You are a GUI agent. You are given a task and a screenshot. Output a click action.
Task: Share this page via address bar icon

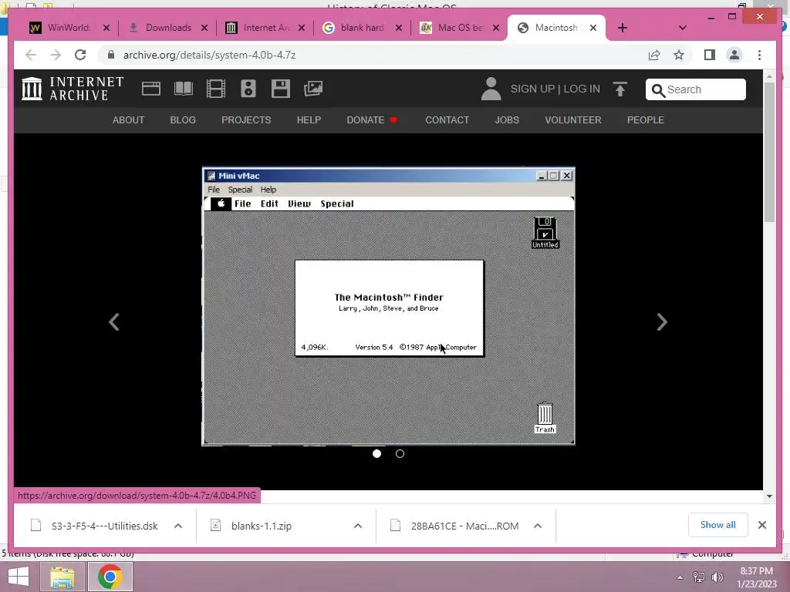point(654,55)
